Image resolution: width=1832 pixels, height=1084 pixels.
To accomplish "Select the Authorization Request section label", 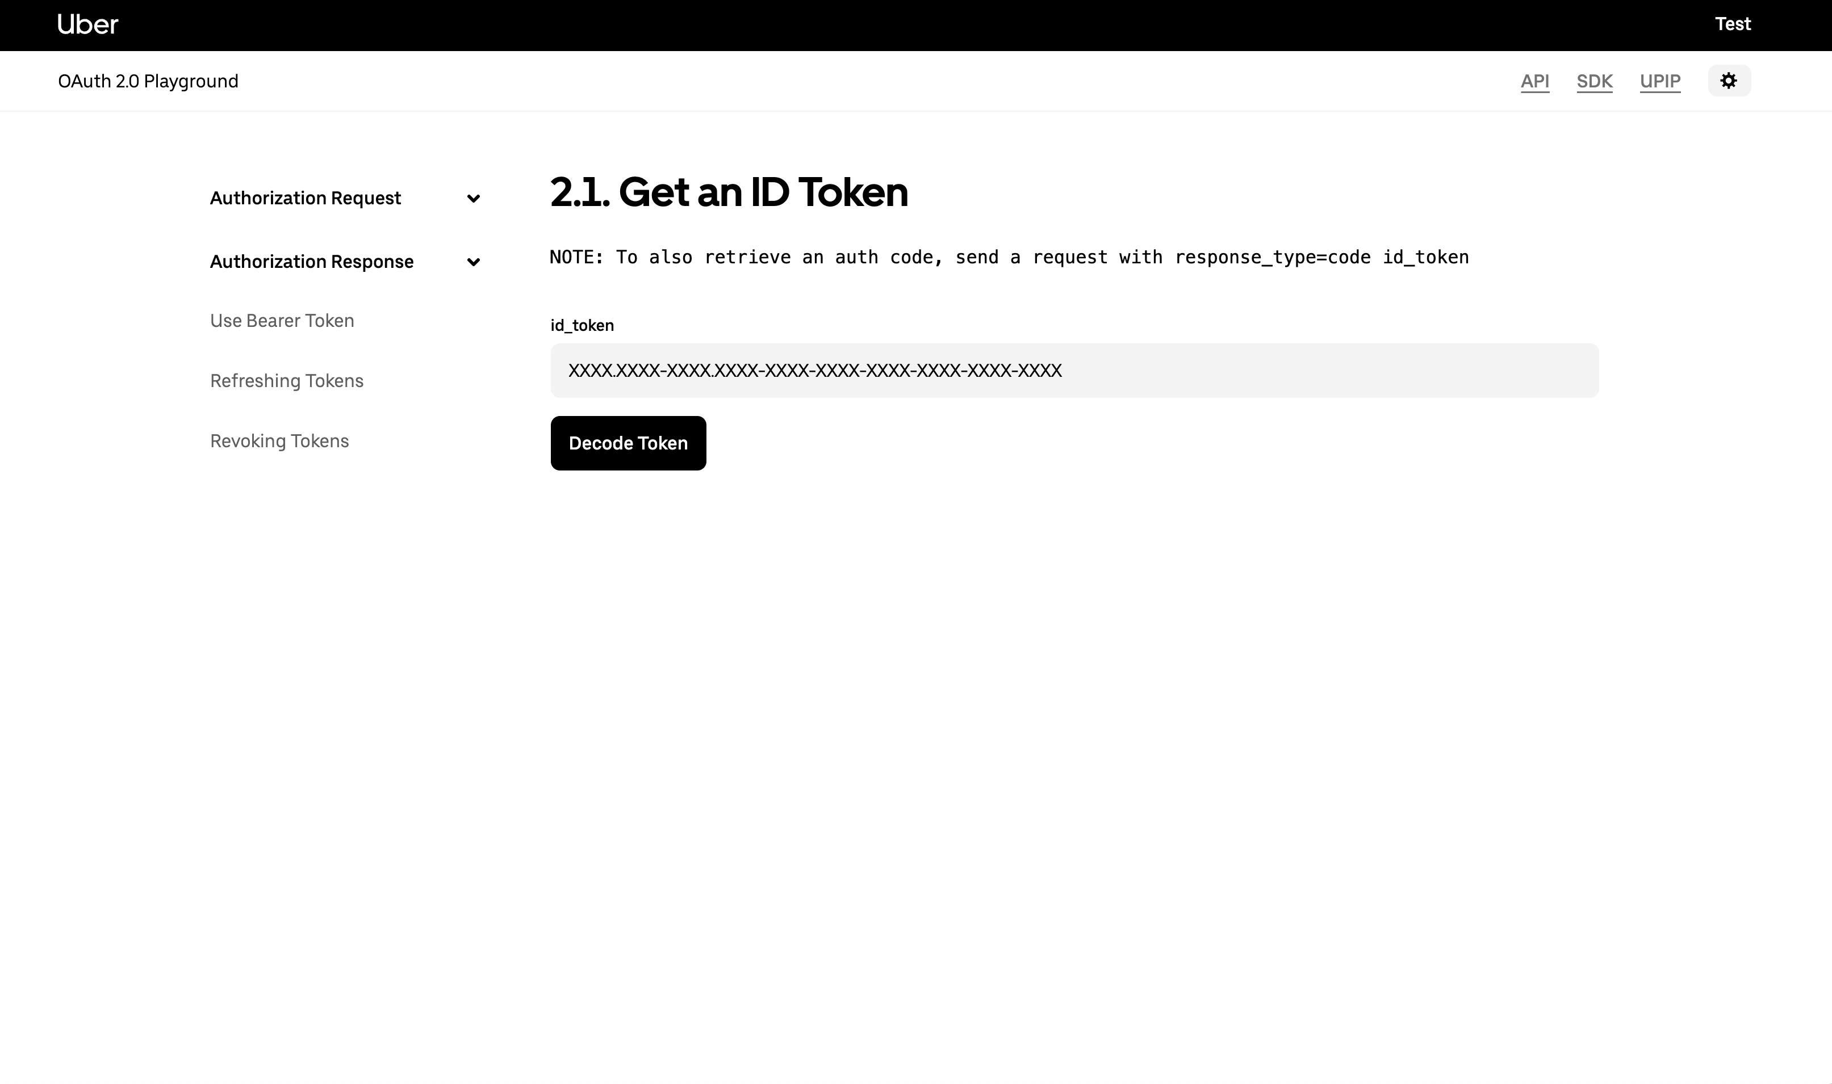I will [306, 198].
